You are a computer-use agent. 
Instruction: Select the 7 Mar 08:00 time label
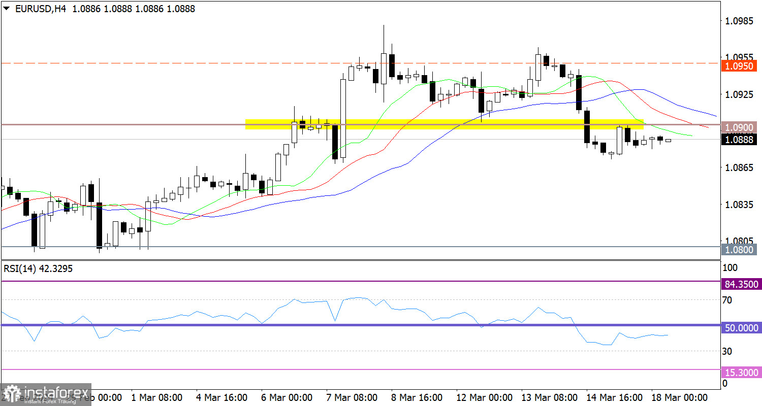(x=351, y=397)
